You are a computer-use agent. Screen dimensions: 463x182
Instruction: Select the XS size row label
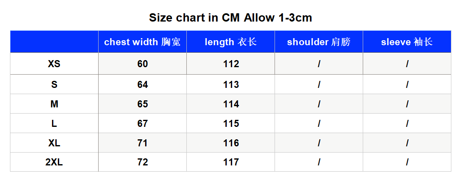(x=54, y=64)
